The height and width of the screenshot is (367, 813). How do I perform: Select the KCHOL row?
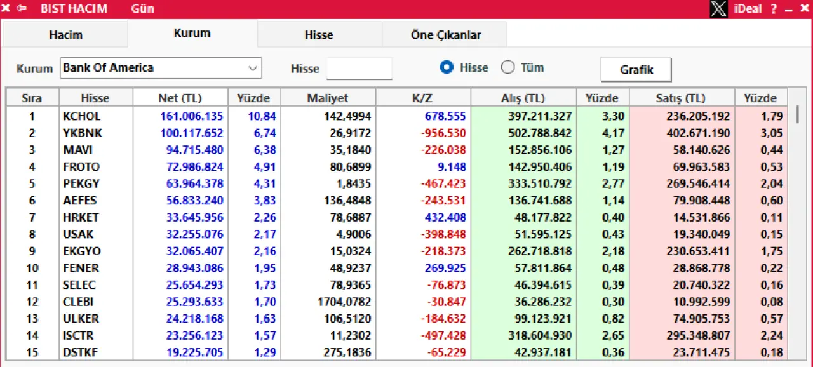pos(397,116)
